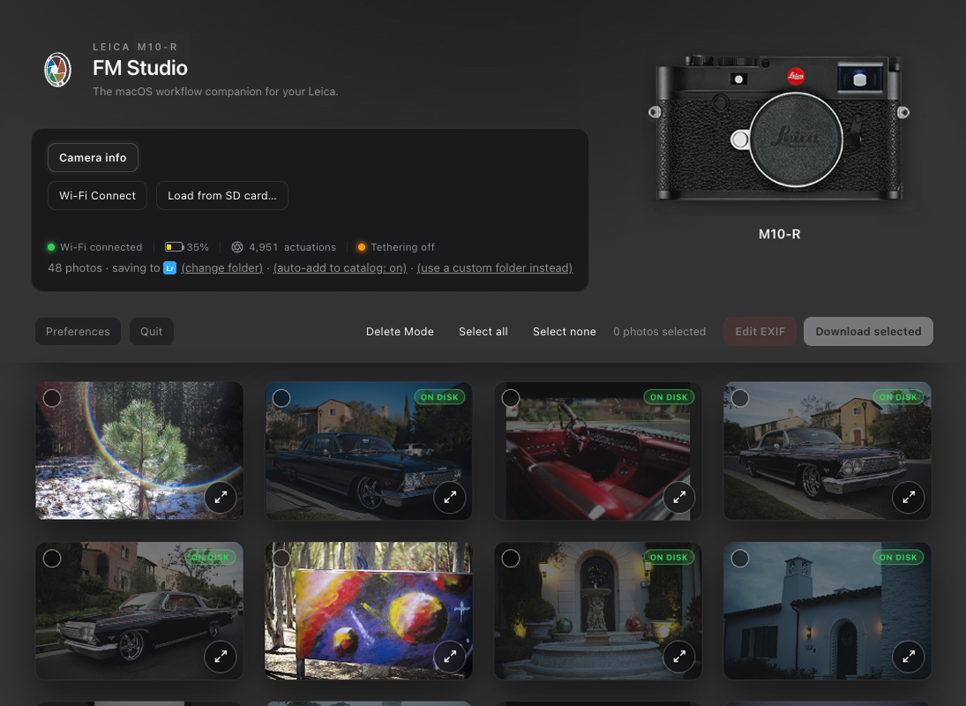Click the 35% battery text
Viewport: 966px width, 706px height.
point(198,247)
